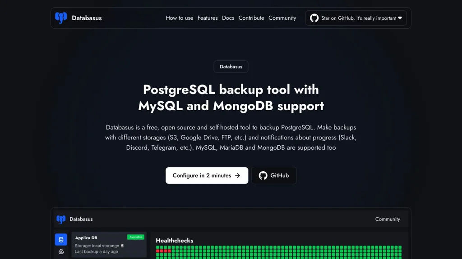Go to Features in the navigation

click(x=208, y=18)
